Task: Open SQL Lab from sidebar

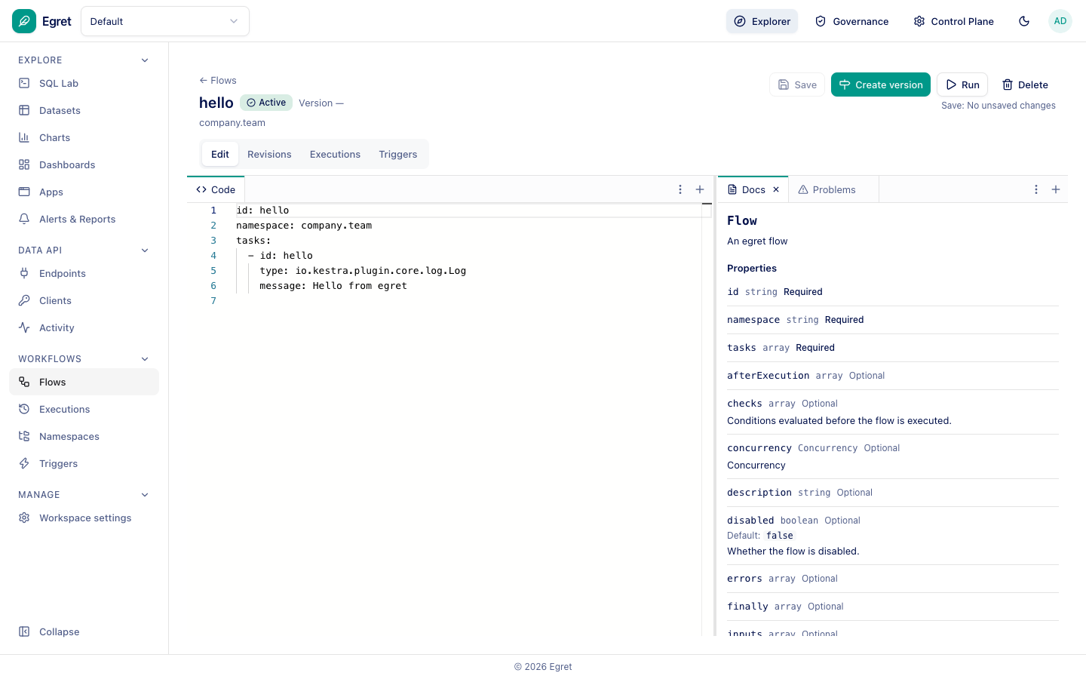Action: tap(84, 83)
